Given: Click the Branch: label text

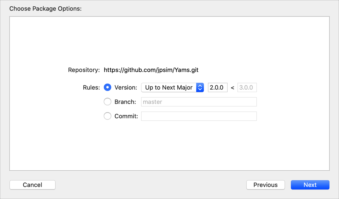Looking at the screenshot, I should [125, 102].
